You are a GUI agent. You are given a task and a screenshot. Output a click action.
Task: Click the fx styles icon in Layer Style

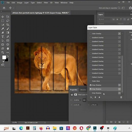[91, 97]
